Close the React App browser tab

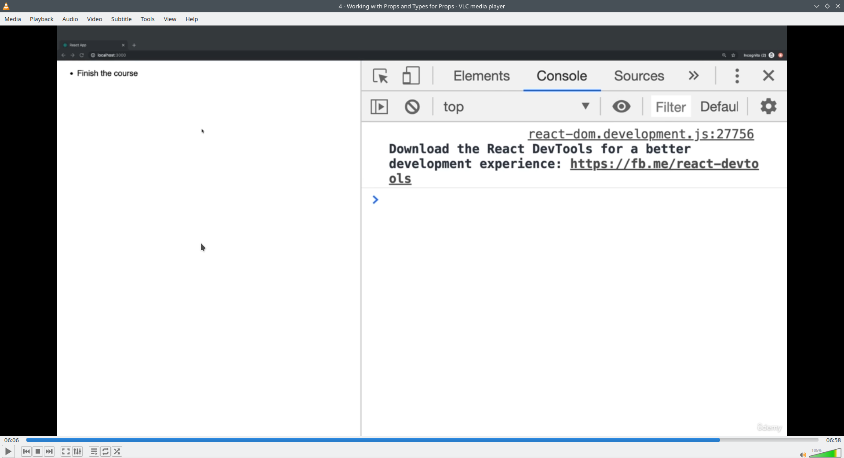tap(123, 45)
